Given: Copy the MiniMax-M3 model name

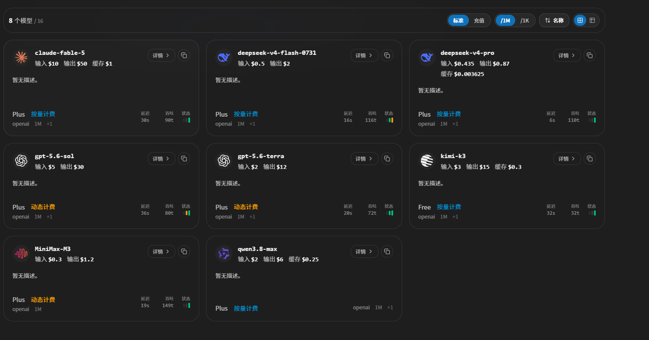Looking at the screenshot, I should (184, 251).
